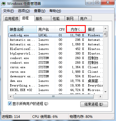Screen dimensions: 116x121
Task: Switch to the 应用程序 tab
Action: pos(11,18)
